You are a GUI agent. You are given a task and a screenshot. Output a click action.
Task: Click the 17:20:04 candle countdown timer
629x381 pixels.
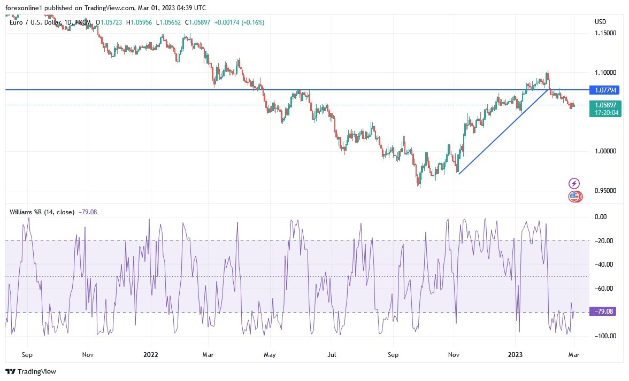tap(607, 113)
